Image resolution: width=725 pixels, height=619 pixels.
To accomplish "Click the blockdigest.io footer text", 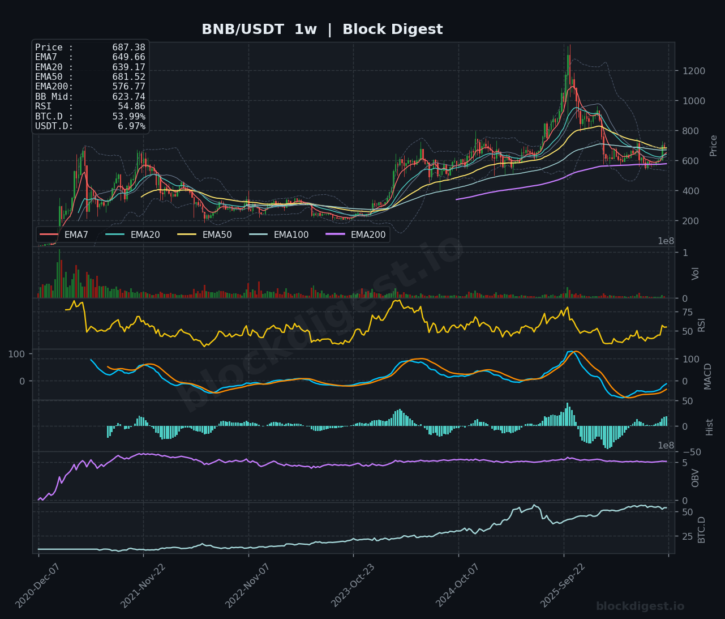I will point(640,607).
